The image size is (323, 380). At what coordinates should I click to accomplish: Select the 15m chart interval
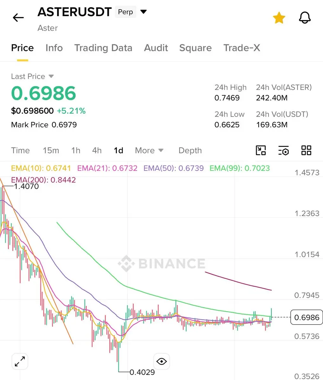point(51,150)
